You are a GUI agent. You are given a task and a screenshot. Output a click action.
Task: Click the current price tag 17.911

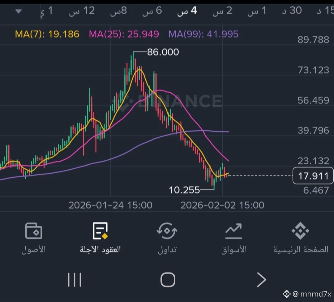tap(313, 176)
